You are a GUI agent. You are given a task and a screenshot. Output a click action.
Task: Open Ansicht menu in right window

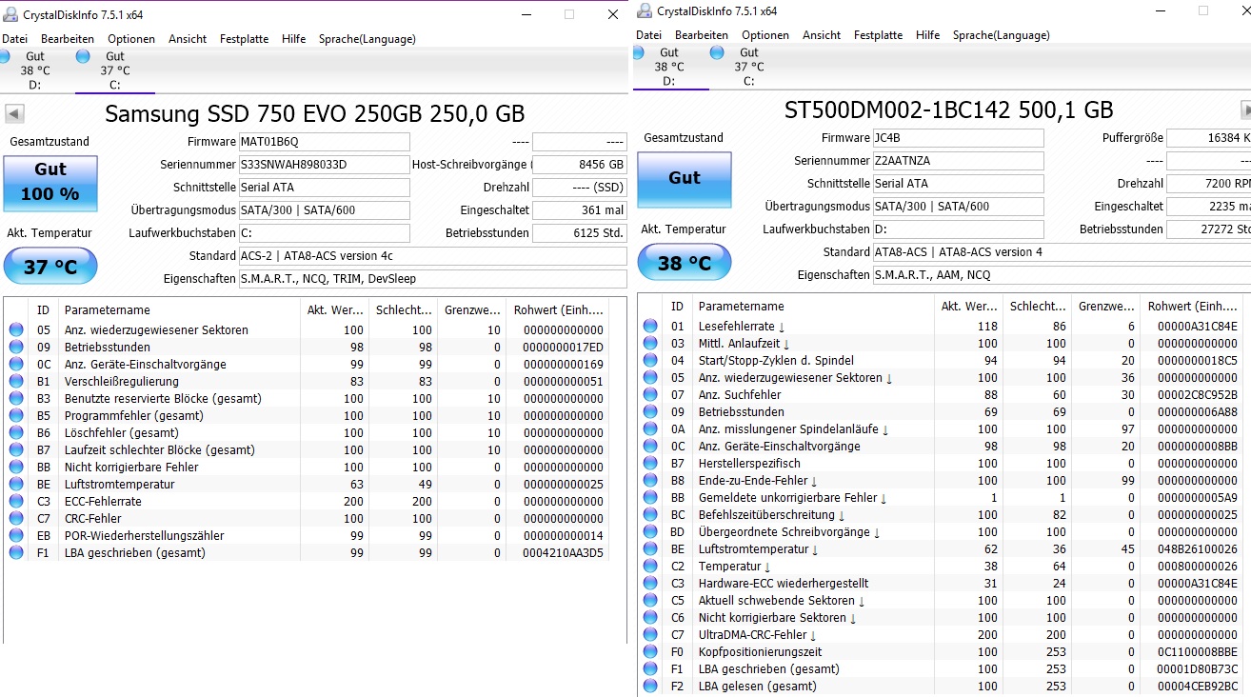(822, 35)
